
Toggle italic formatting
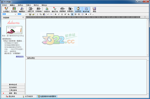[x=59, y=14]
